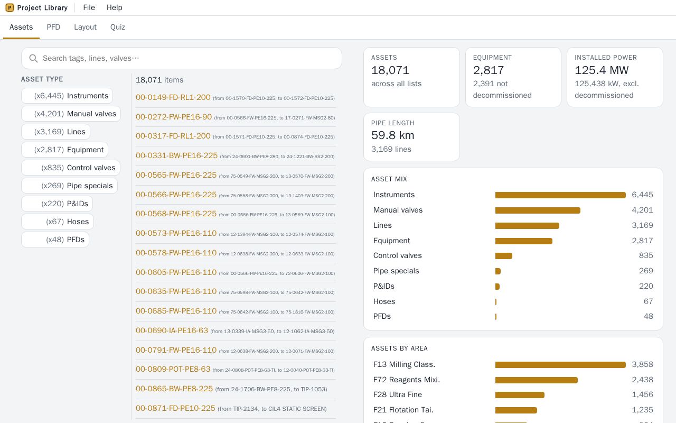Open line 00-0573-FW-PE16-110

pos(176,233)
